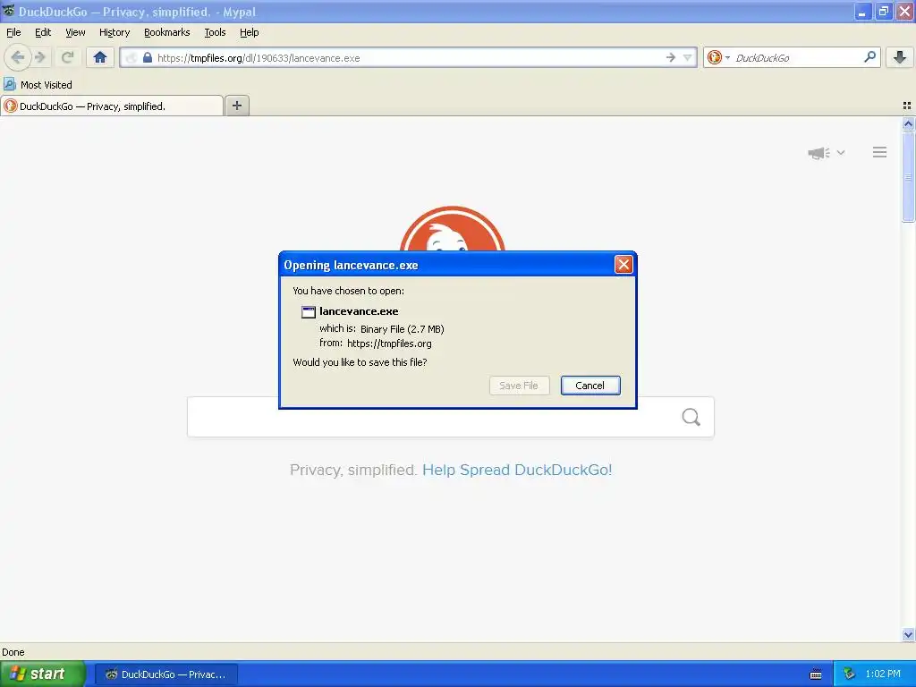Click the 'Binary File (2.7 MB)' text

click(402, 329)
